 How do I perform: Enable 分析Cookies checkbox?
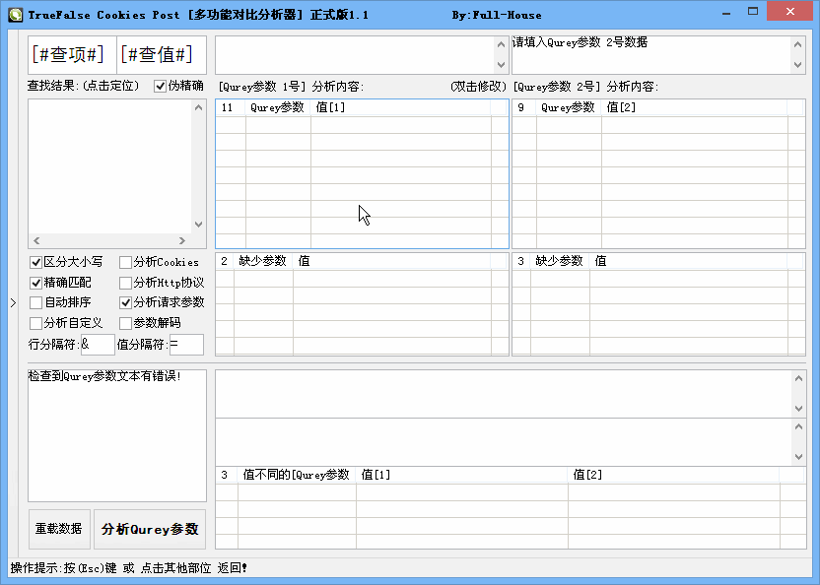pyautogui.click(x=125, y=263)
